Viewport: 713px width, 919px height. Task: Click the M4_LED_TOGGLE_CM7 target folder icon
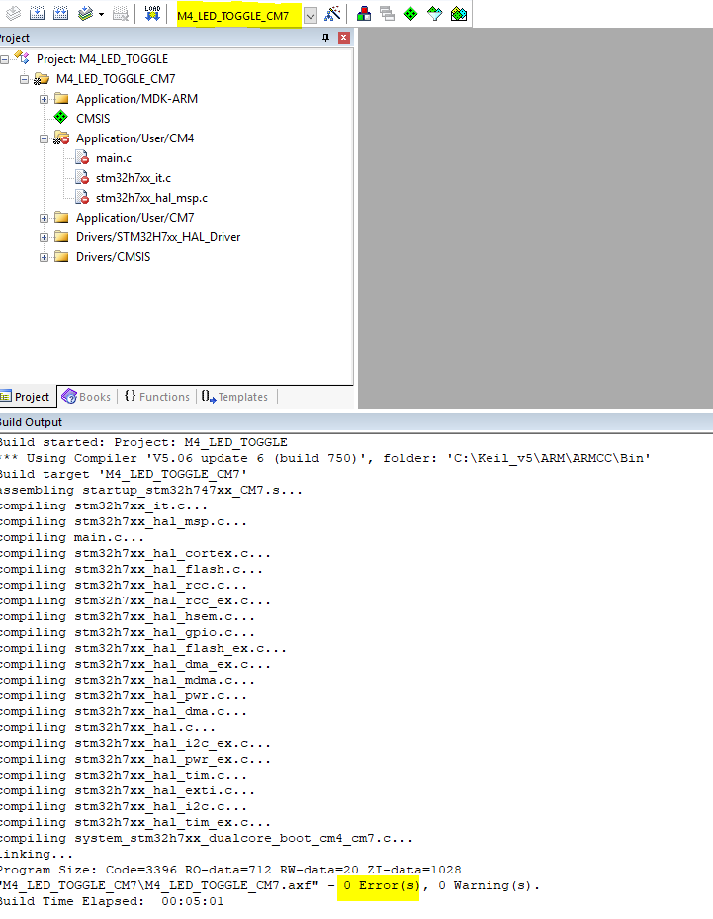(42, 79)
